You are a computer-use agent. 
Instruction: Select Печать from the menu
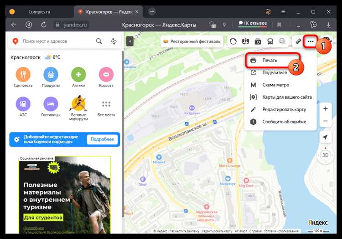coord(269,60)
